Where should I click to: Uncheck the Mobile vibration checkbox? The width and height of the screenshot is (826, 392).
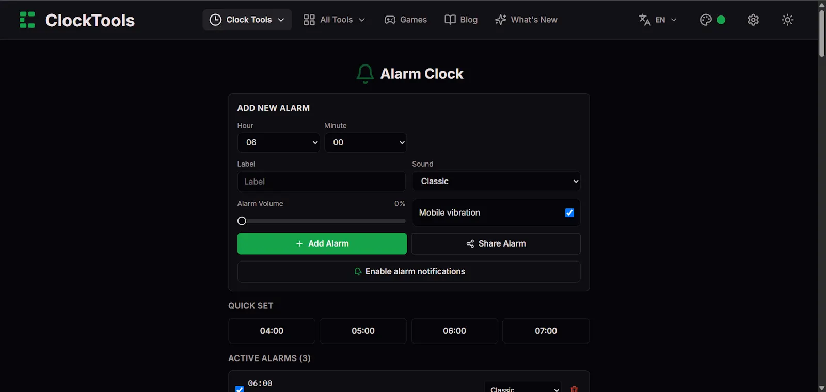[569, 213]
